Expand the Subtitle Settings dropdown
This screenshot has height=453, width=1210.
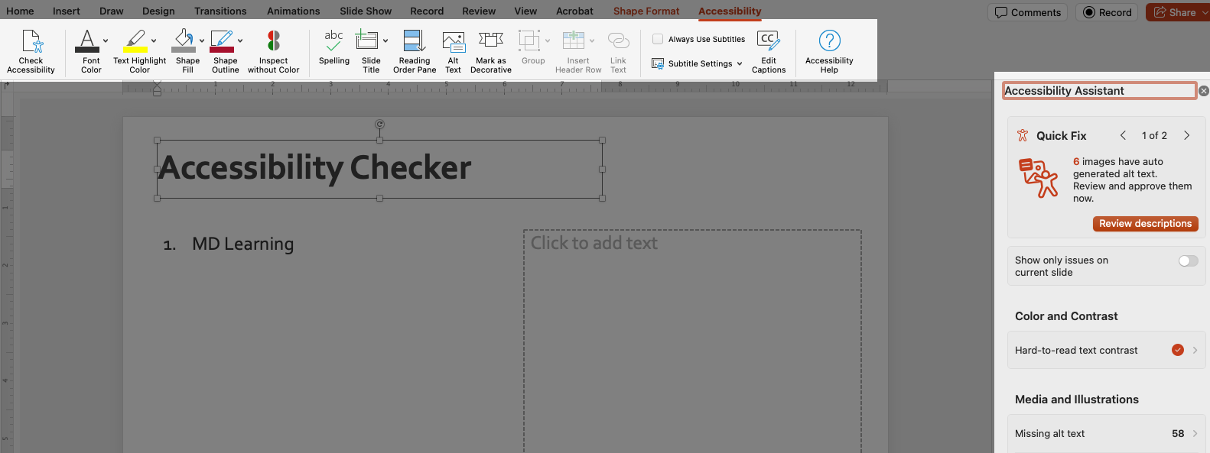[740, 64]
